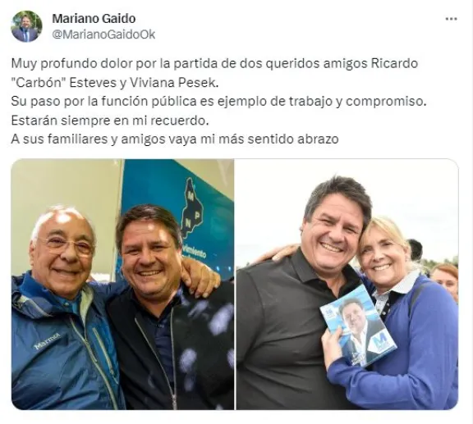The height and width of the screenshot is (424, 473).
Task: Click Mariano Gaido's round profile avatar
Action: [26, 26]
